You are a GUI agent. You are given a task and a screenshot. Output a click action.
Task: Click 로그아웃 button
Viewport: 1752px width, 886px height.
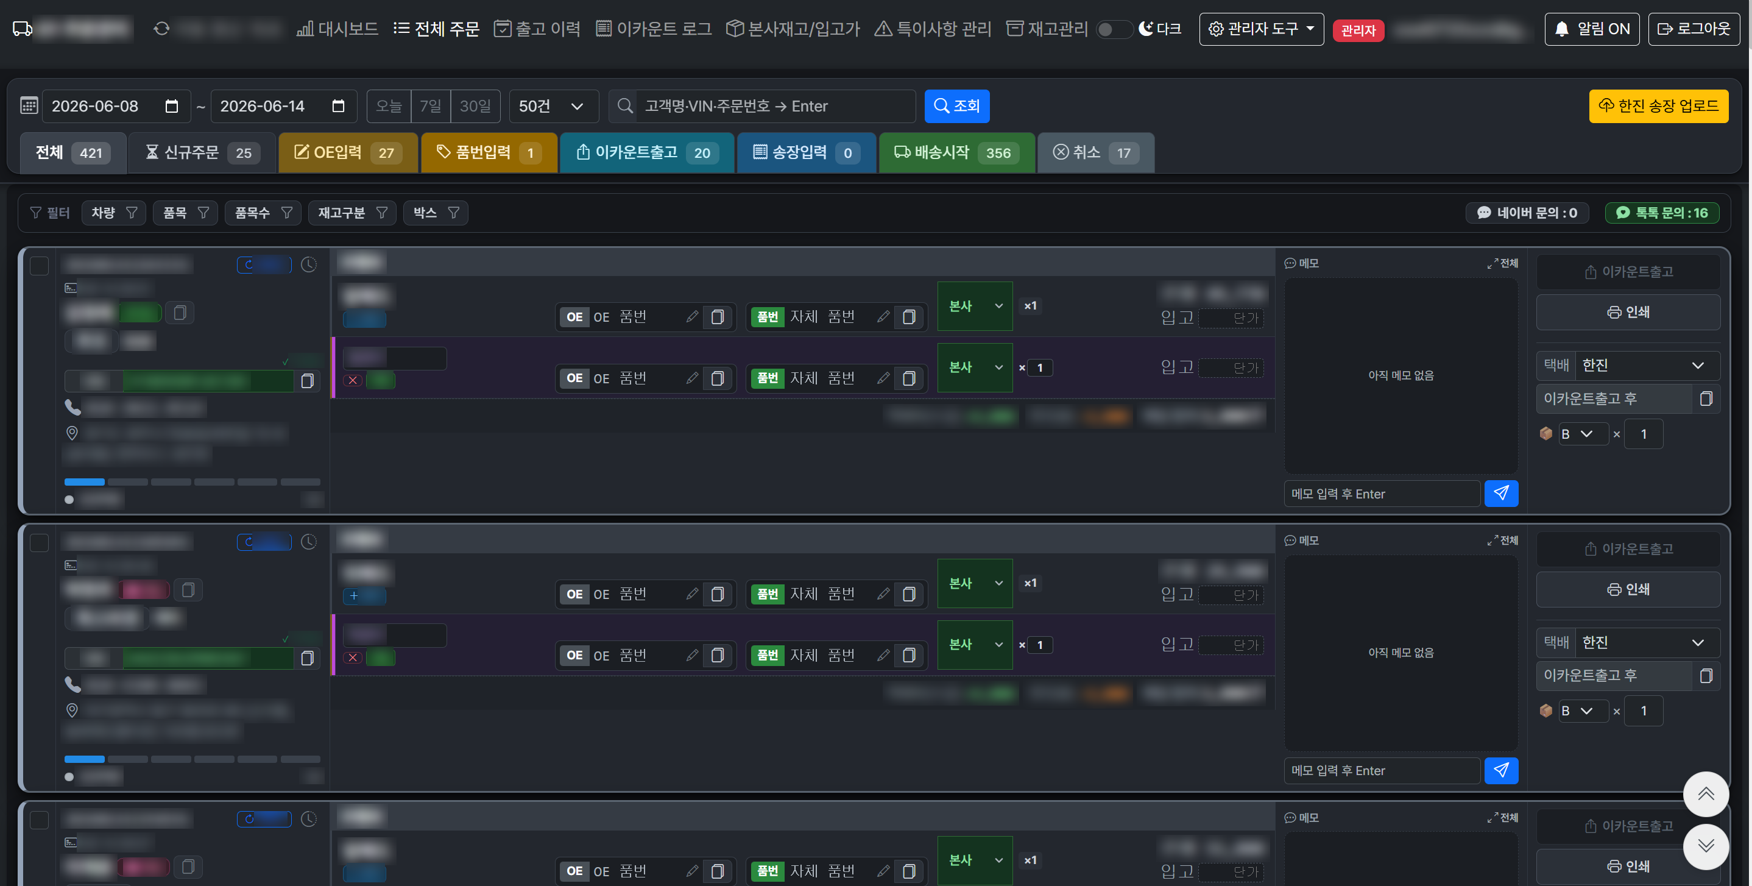tap(1694, 29)
